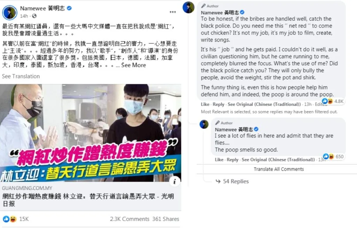Click the commenter avatar on the first comment
This screenshot has height=228, width=357.
pyautogui.click(x=189, y=8)
